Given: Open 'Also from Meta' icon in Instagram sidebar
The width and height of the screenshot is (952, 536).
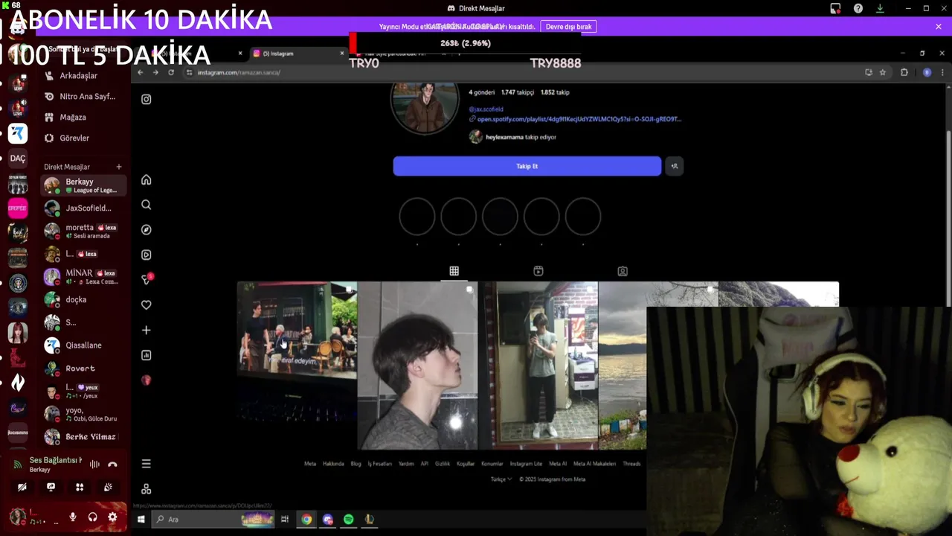Looking at the screenshot, I should tap(146, 489).
